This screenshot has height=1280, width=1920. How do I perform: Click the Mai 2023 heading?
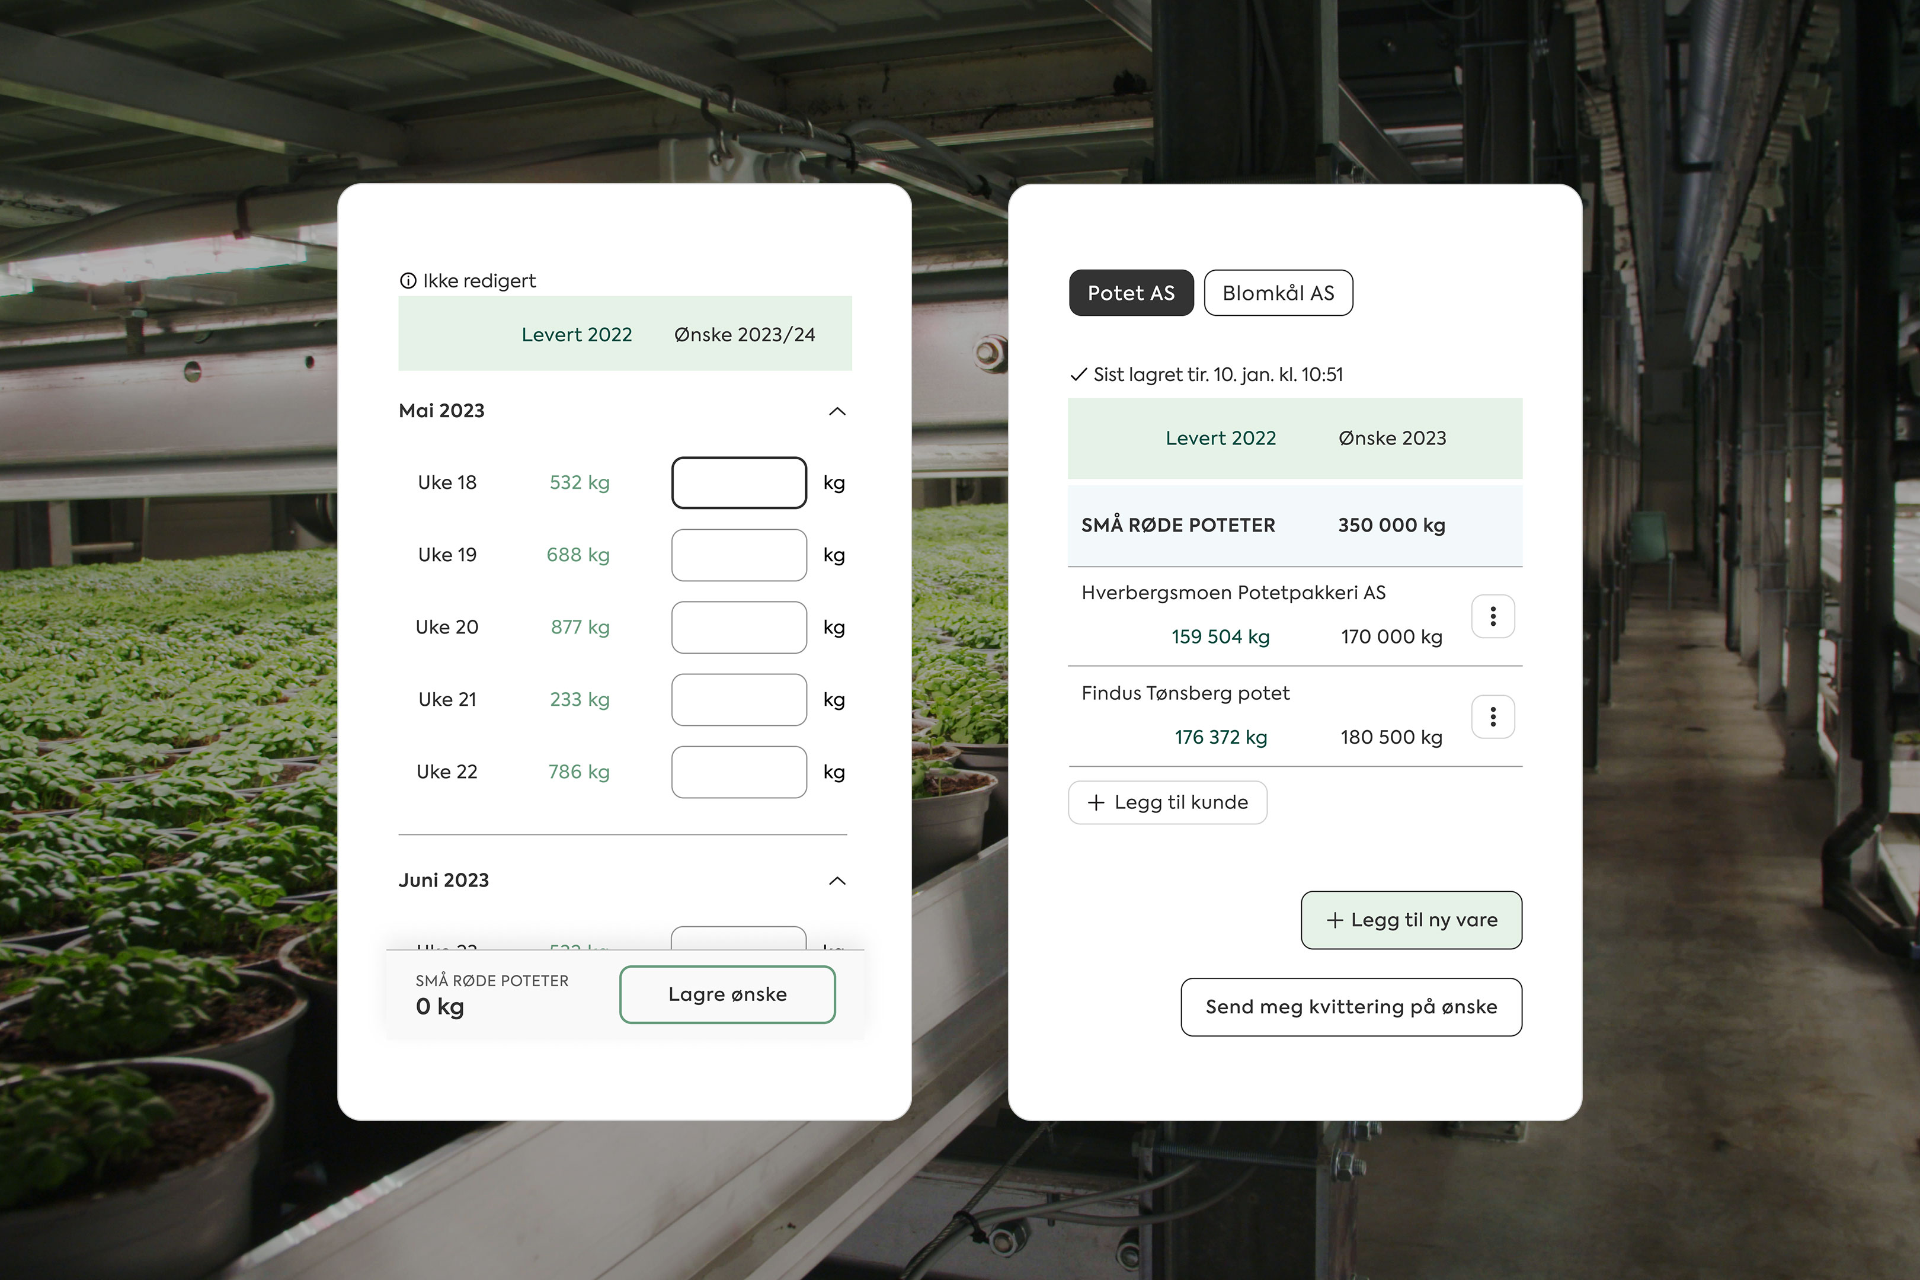pyautogui.click(x=441, y=411)
